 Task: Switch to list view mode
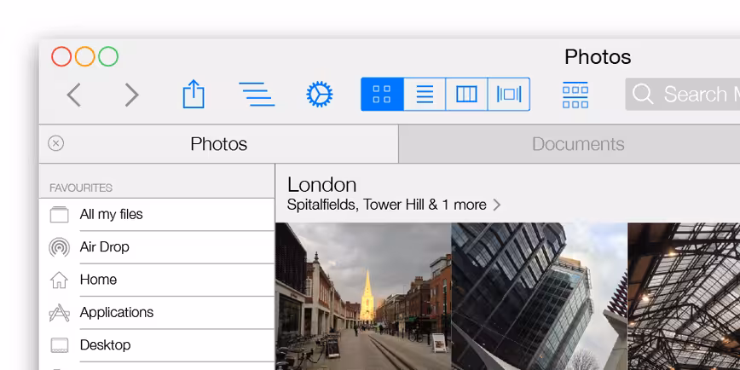[425, 95]
